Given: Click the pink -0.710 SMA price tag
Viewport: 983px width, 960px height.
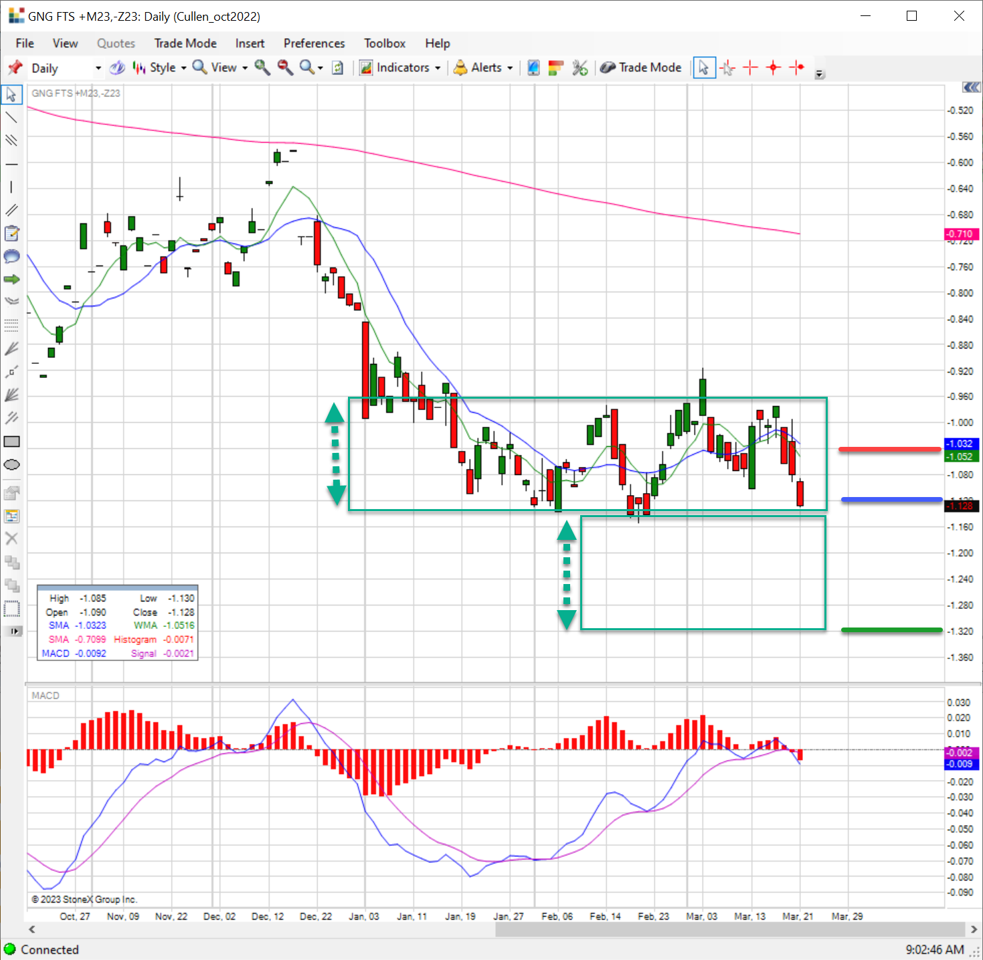Looking at the screenshot, I should [962, 234].
